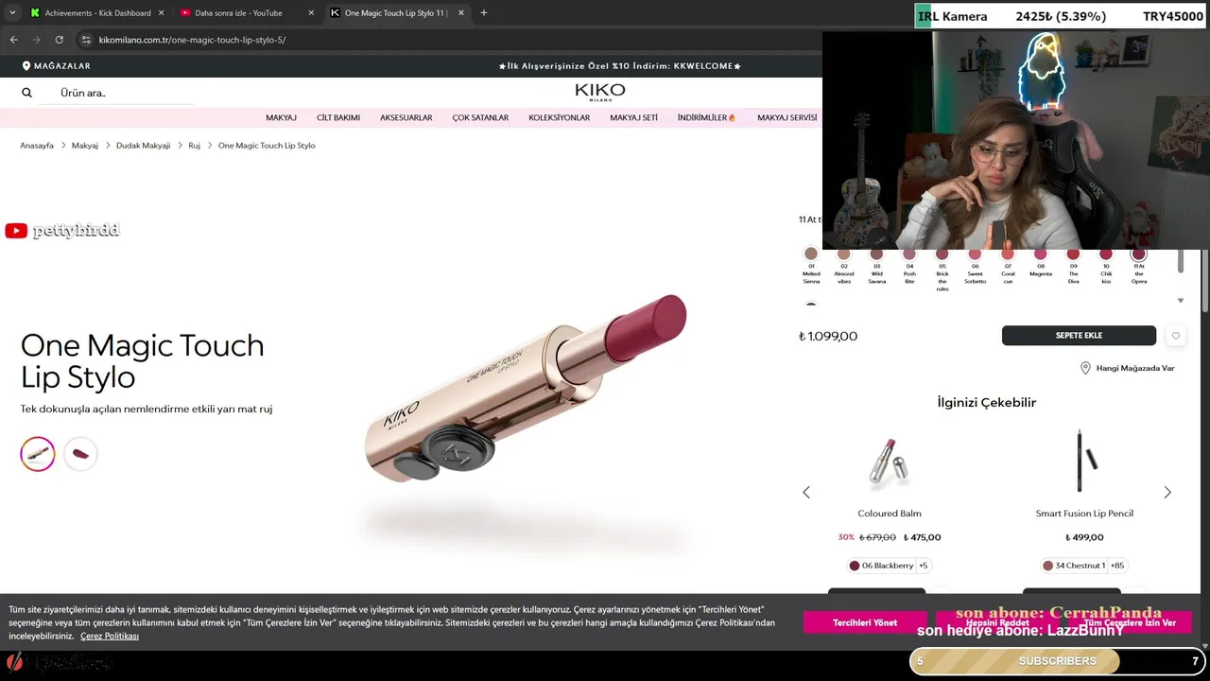This screenshot has height=681, width=1210.
Task: Select the lipstick swatch smear thumbnail
Action: (80, 454)
